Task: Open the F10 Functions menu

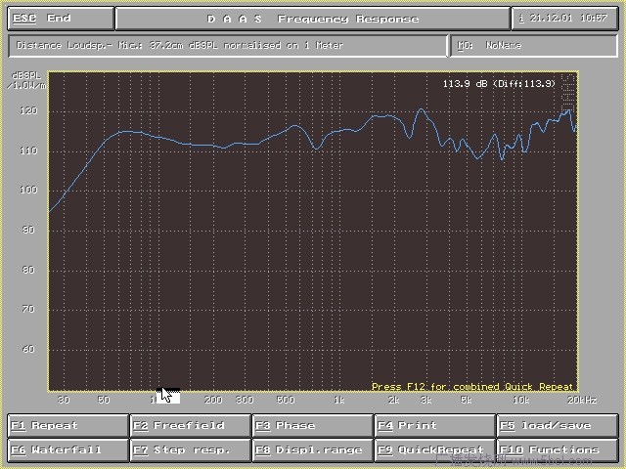Action: click(x=557, y=450)
